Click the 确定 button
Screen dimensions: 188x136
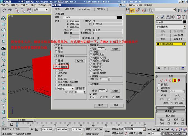(101, 105)
